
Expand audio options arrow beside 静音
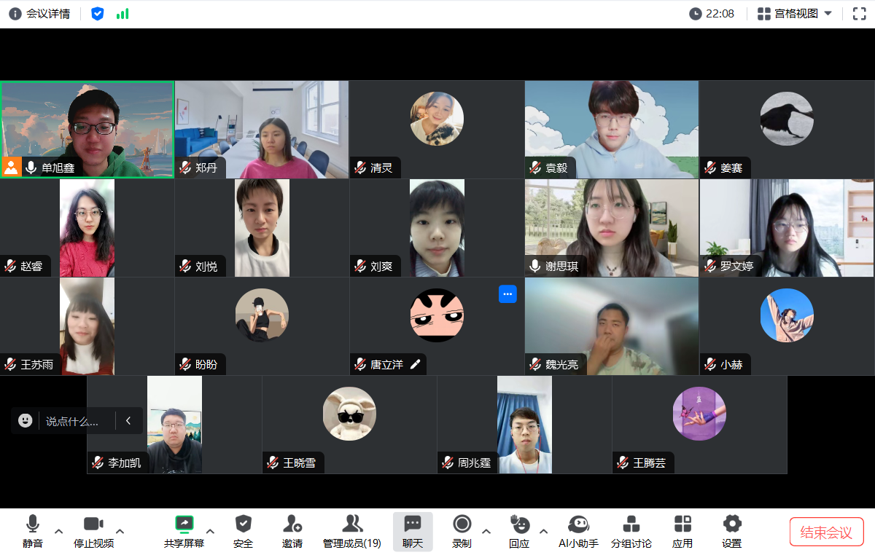pyautogui.click(x=59, y=531)
